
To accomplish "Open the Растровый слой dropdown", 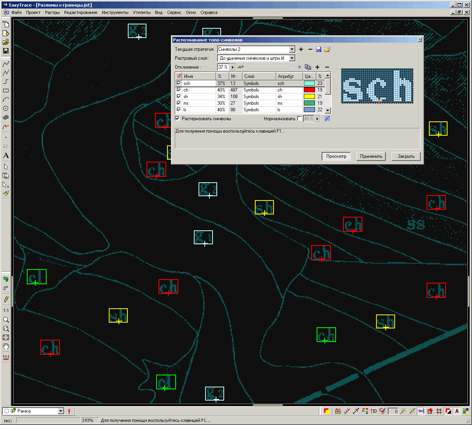I will (292, 58).
